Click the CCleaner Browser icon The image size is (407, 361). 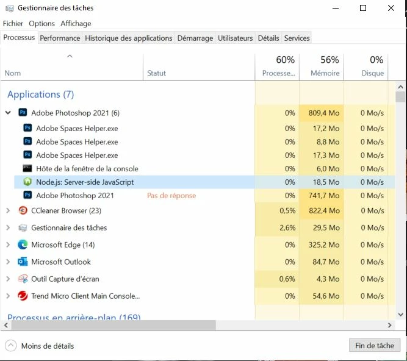tap(23, 210)
